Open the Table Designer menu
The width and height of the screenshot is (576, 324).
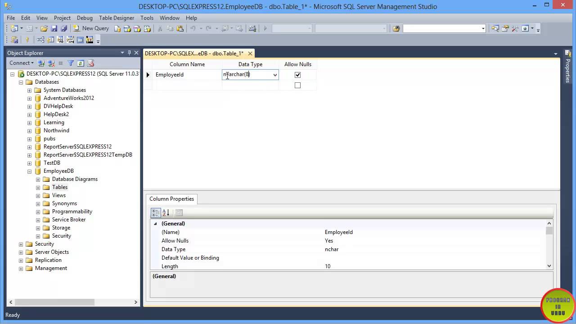point(117,18)
